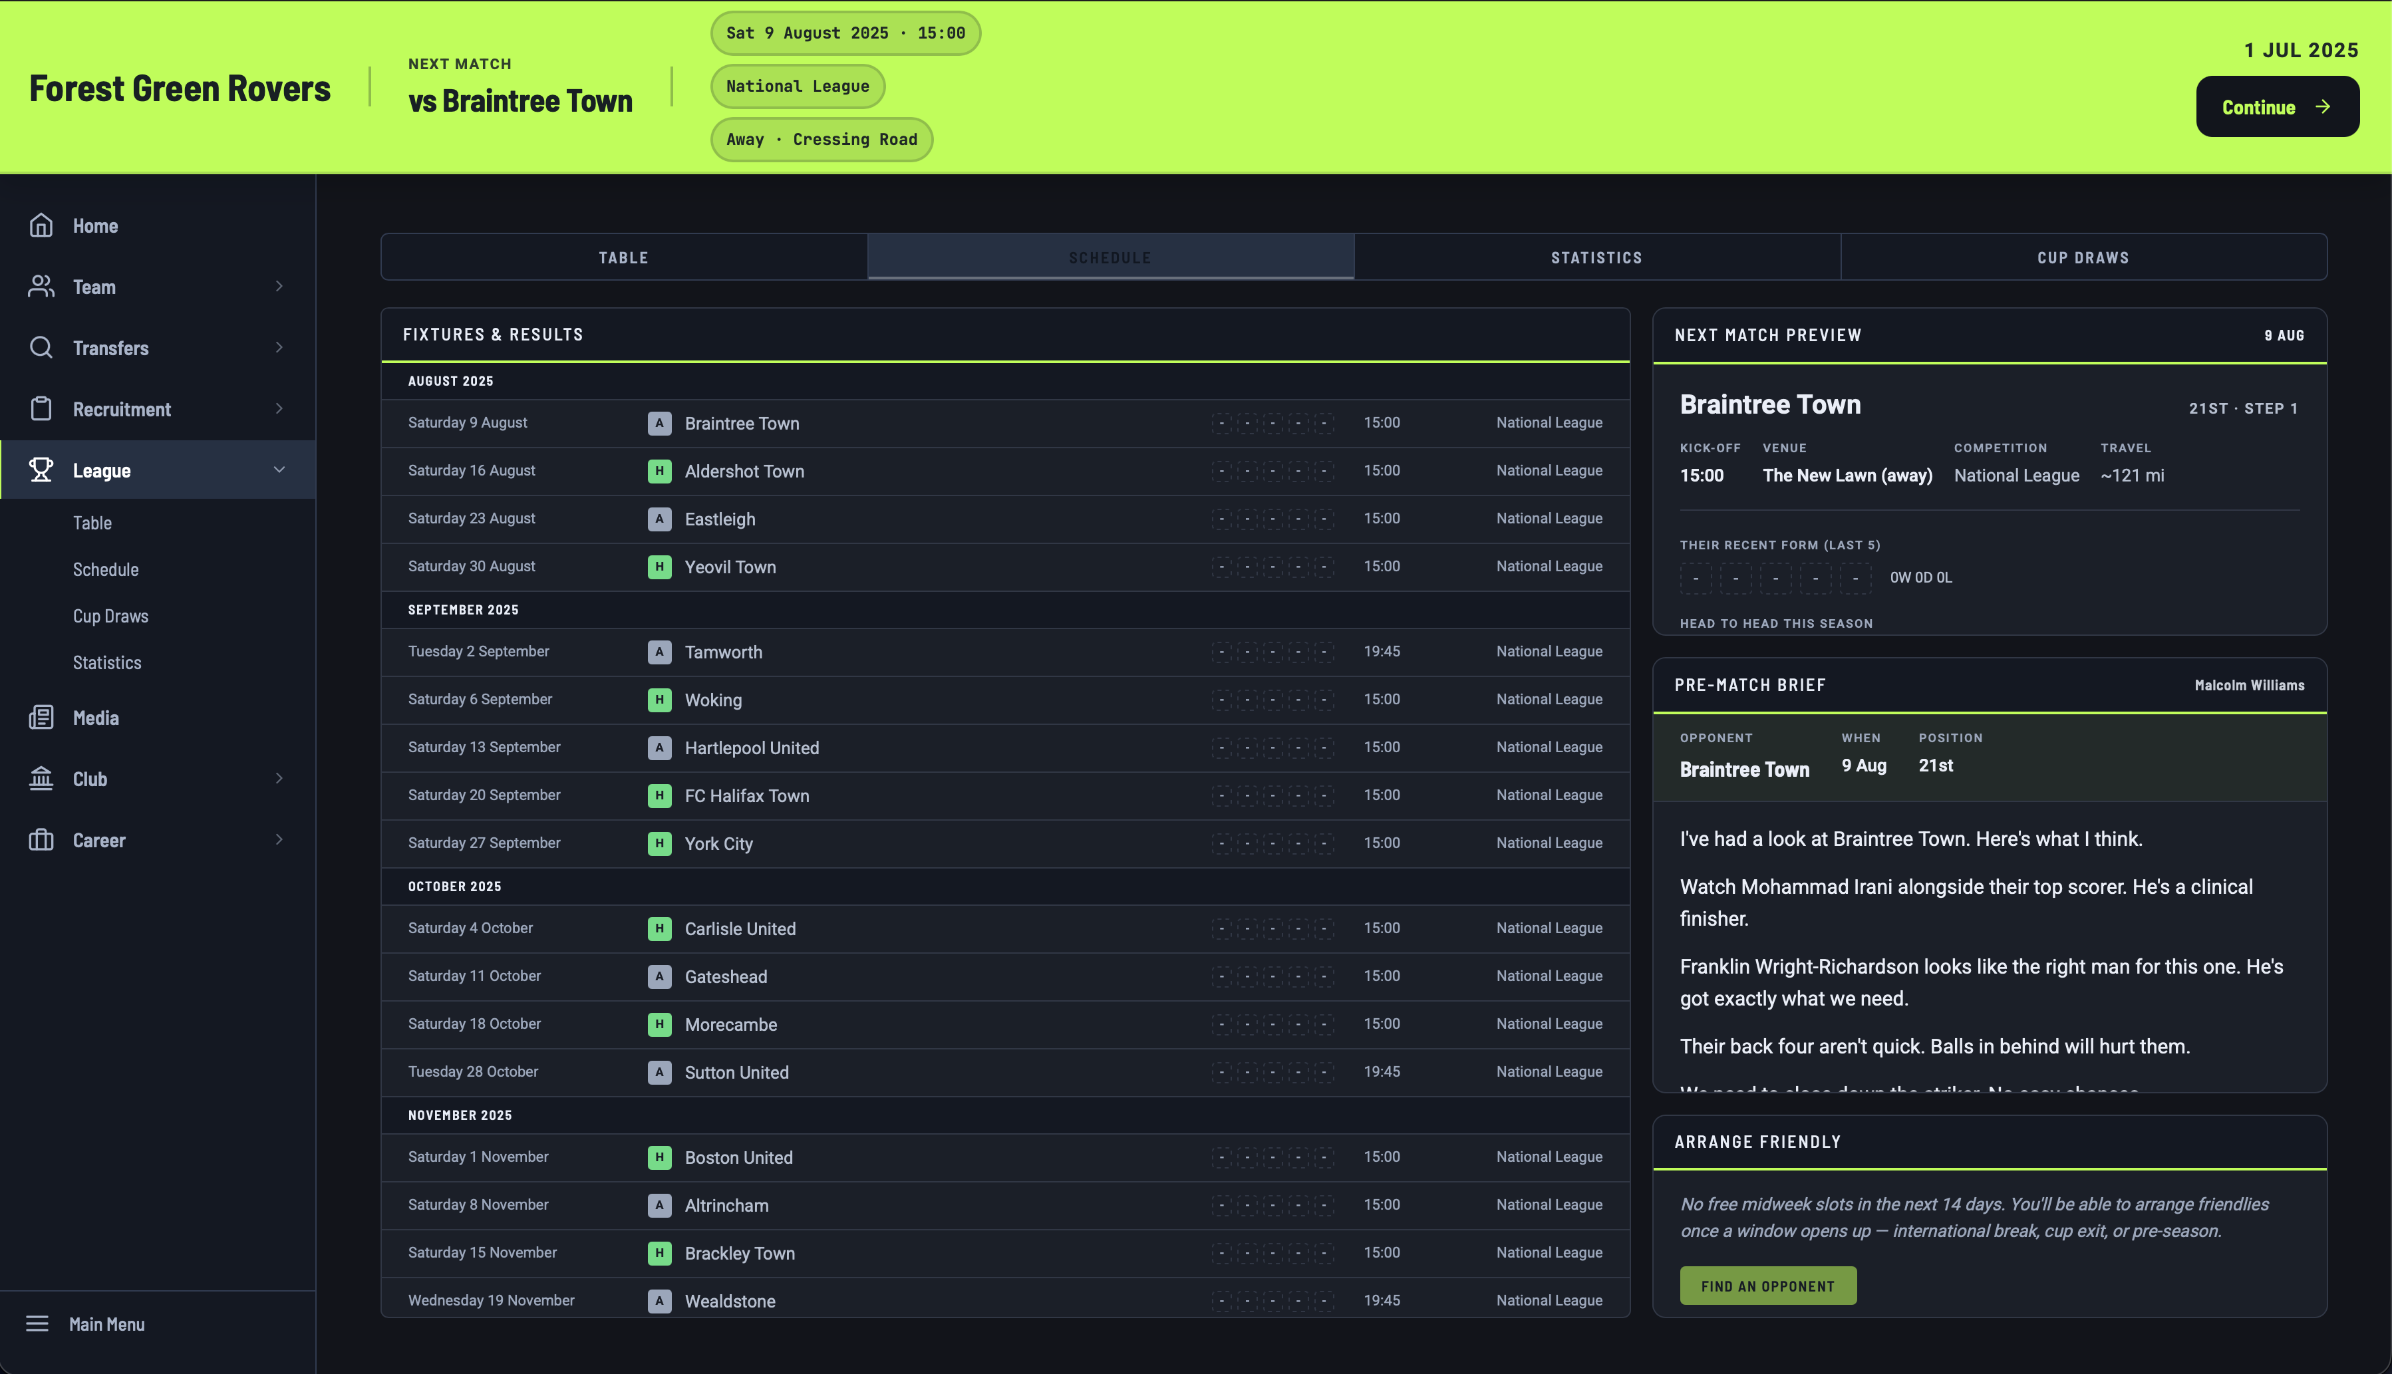
Task: Open the STATISTICS tab
Action: [x=1596, y=257]
